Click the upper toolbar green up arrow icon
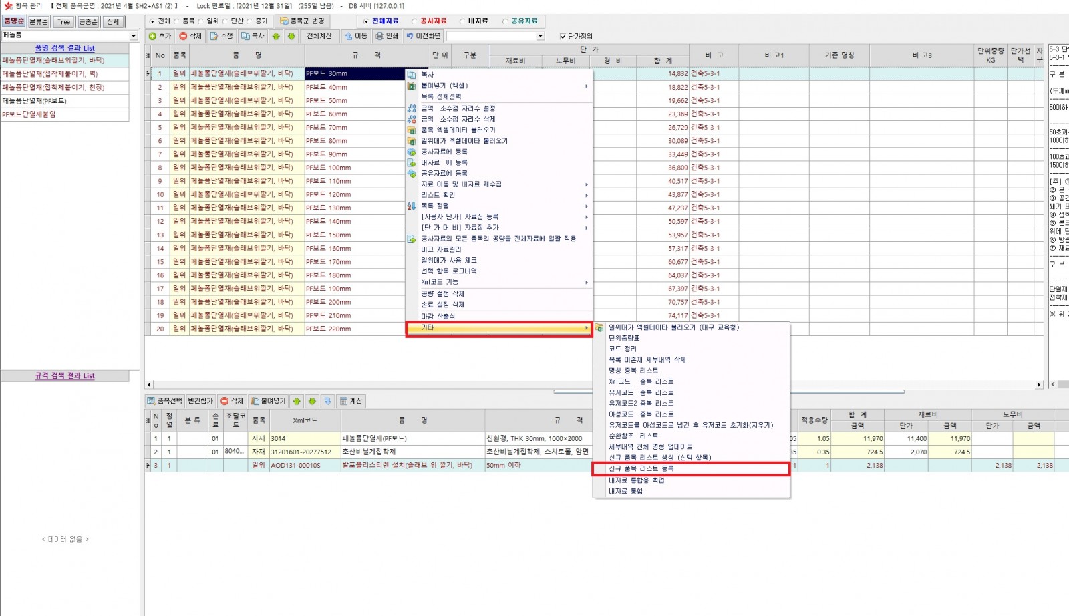This screenshot has height=616, width=1069. click(x=276, y=36)
